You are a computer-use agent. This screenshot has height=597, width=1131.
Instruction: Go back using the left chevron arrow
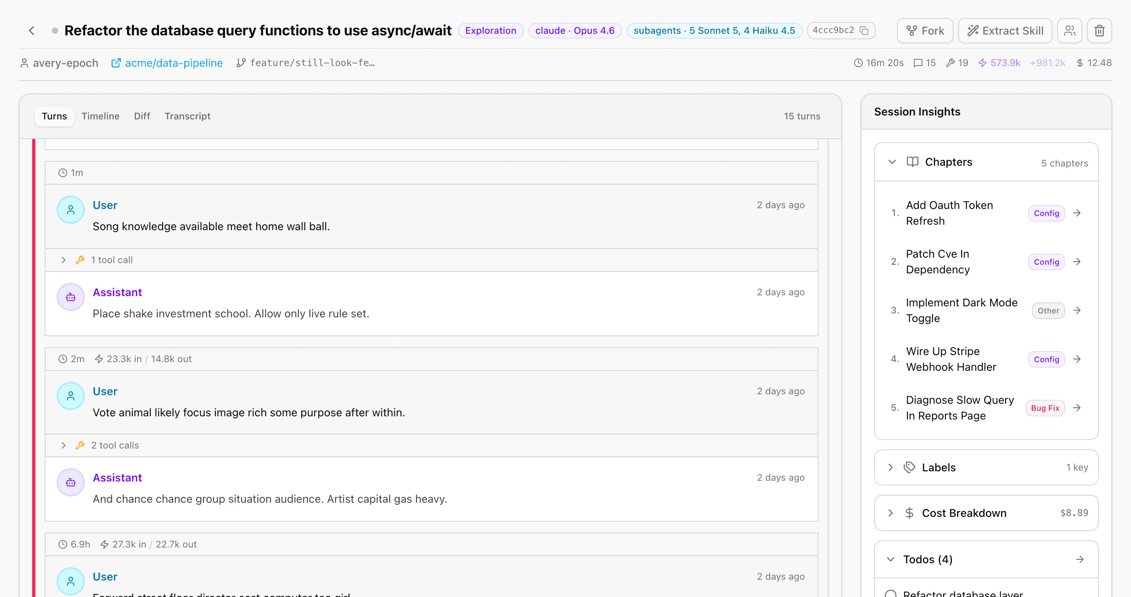31,31
